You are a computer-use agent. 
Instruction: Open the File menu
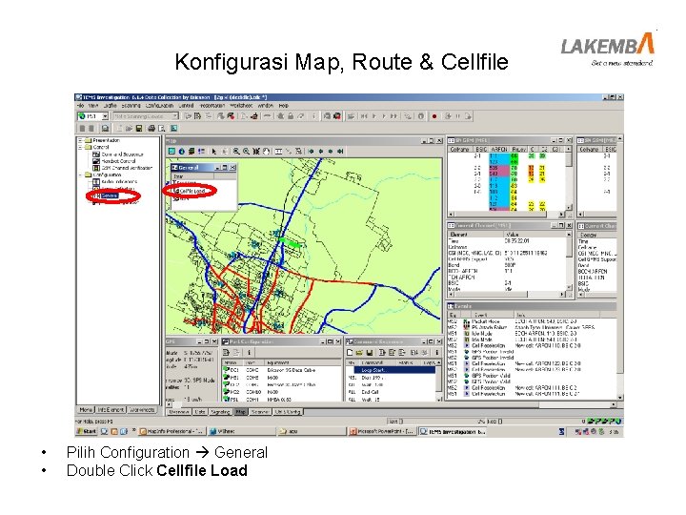(x=80, y=106)
